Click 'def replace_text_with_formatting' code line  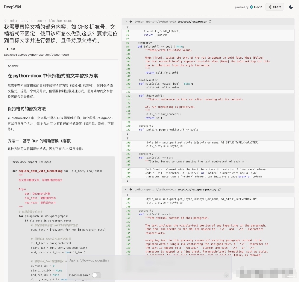coord(57,171)
